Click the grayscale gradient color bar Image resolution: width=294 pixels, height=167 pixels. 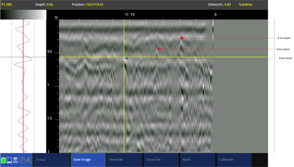tap(23, 14)
